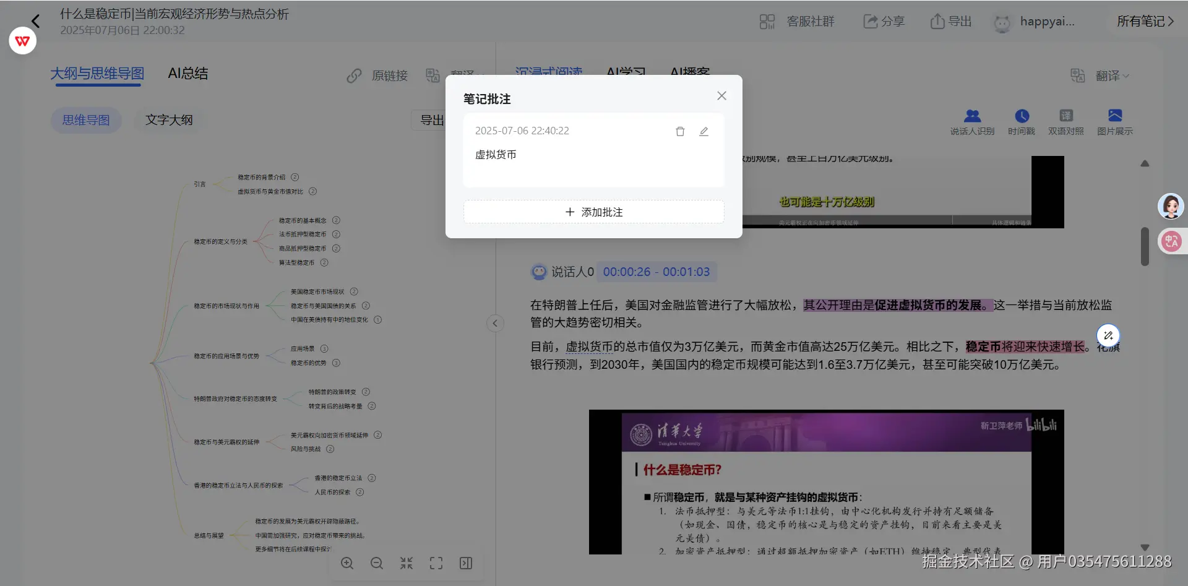Screen dimensions: 1188x586
Task: Click the Tsinghua slide thumbnail
Action: pos(827,481)
